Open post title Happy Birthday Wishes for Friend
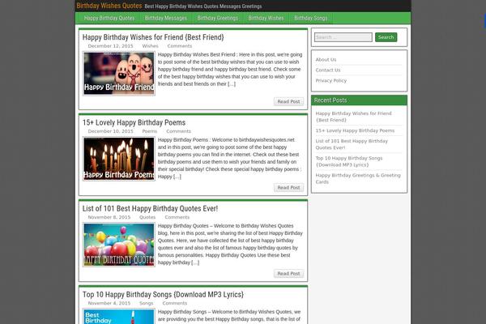Viewport: 486px width, 324px height. [153, 37]
